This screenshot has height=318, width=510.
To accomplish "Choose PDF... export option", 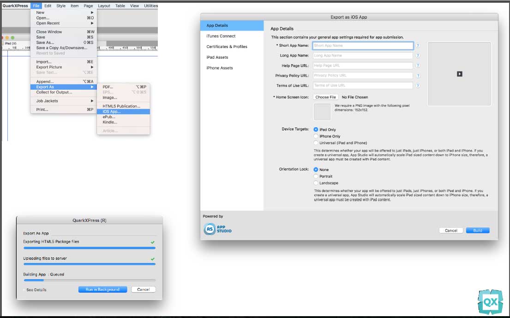I will coord(123,87).
